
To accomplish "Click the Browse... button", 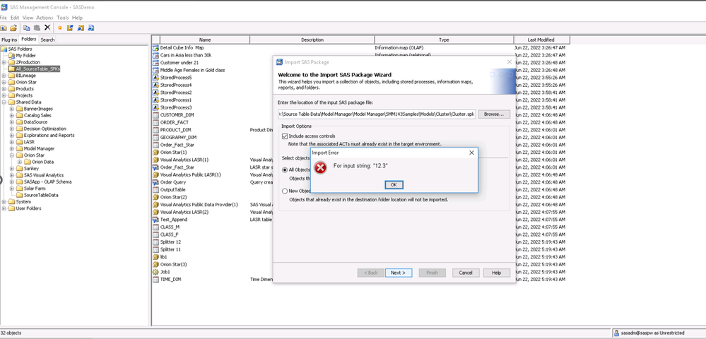I will pos(494,114).
